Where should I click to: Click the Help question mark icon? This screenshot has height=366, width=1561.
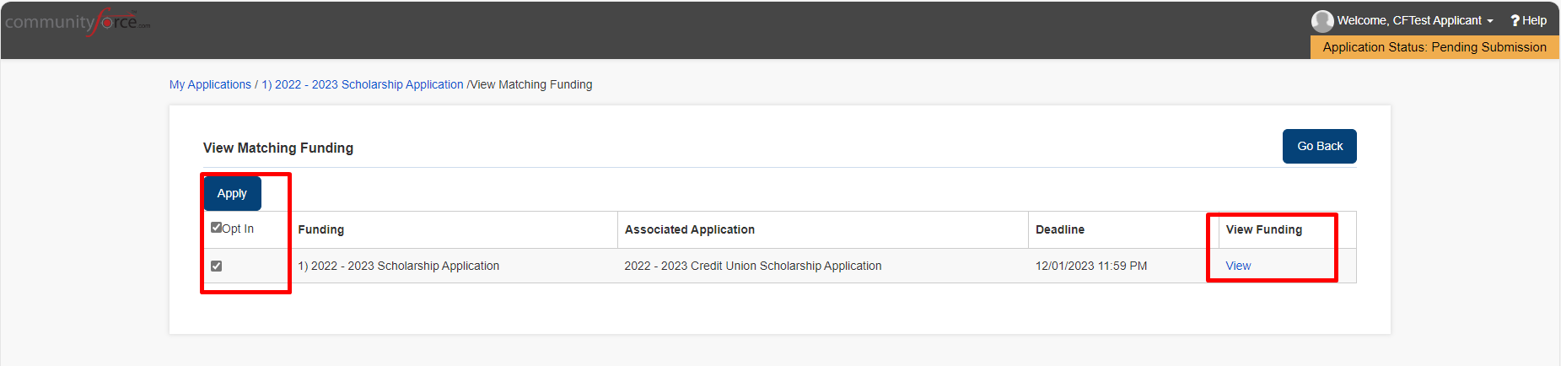pos(1515,20)
